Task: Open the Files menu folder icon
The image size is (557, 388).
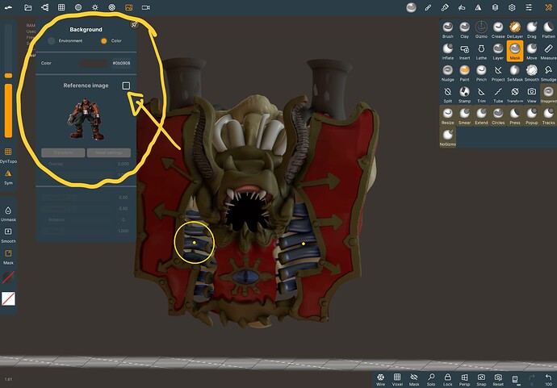Action: 27,7
